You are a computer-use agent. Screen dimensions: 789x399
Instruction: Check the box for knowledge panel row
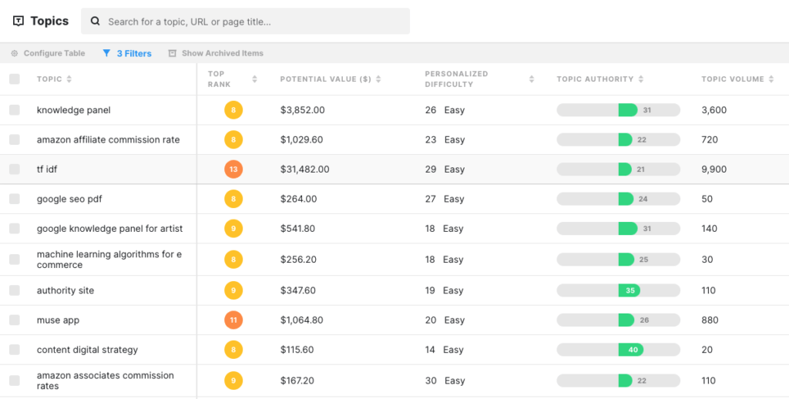pos(15,110)
